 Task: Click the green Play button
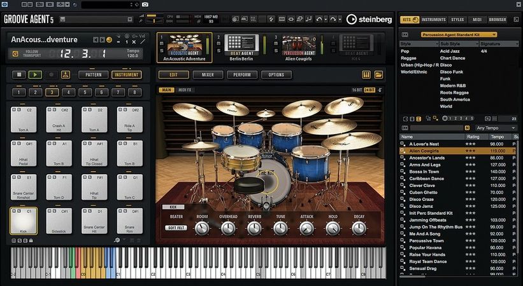click(x=34, y=74)
